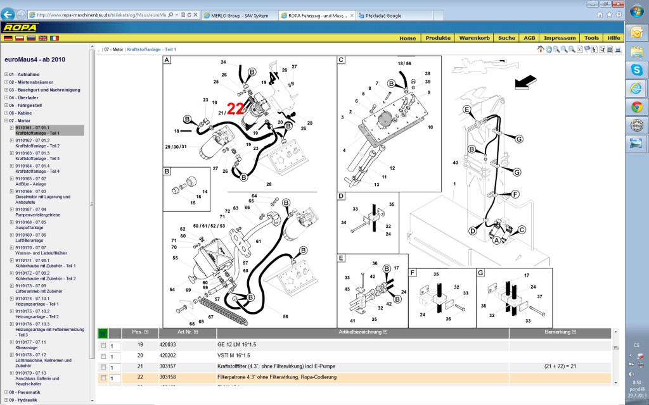Click the 07 - Motor breadcrumb link
Image resolution: width=649 pixels, height=405 pixels.
[113, 49]
